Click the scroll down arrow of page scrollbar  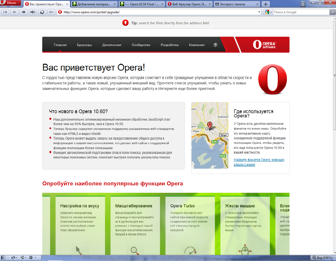[334, 253]
